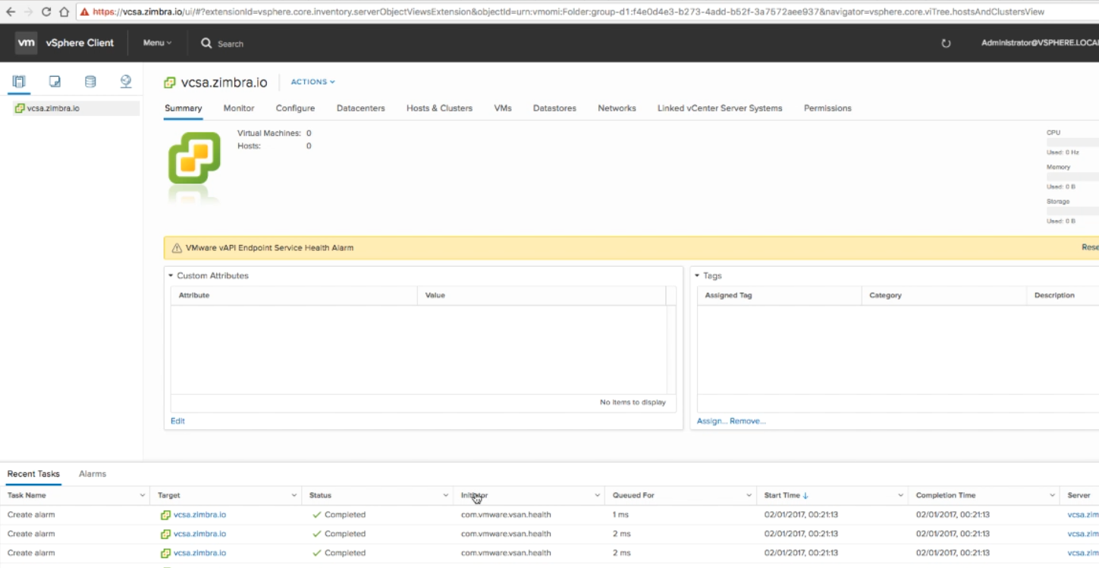Click the browser forward arrow
This screenshot has width=1099, height=568.
coord(29,12)
